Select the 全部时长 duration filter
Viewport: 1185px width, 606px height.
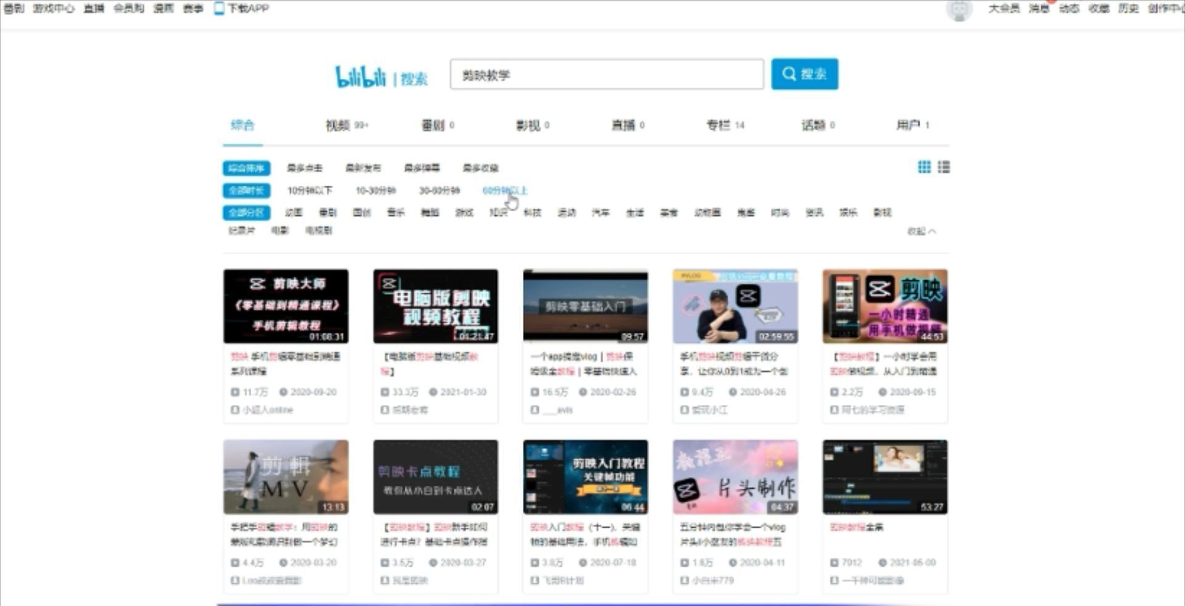[x=246, y=191]
